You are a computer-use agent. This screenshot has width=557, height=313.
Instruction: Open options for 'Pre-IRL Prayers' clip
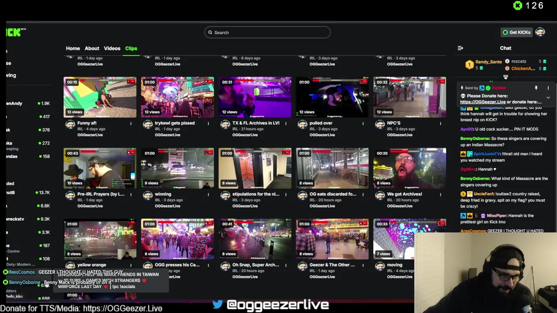click(x=131, y=194)
